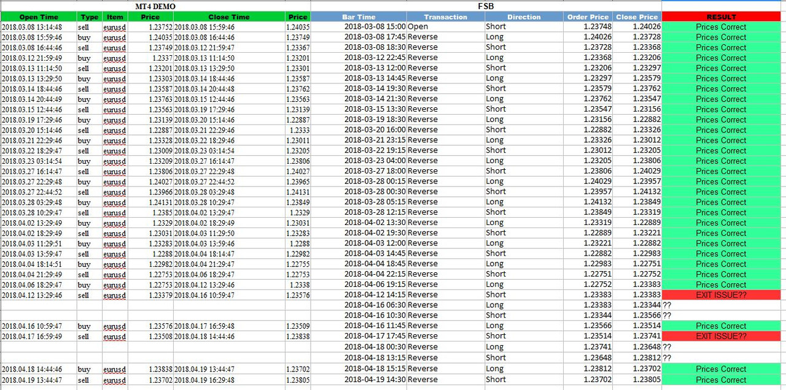Click Prices Correct for bar 2018-03-27 18:00
The width and height of the screenshot is (786, 390).
click(x=721, y=172)
